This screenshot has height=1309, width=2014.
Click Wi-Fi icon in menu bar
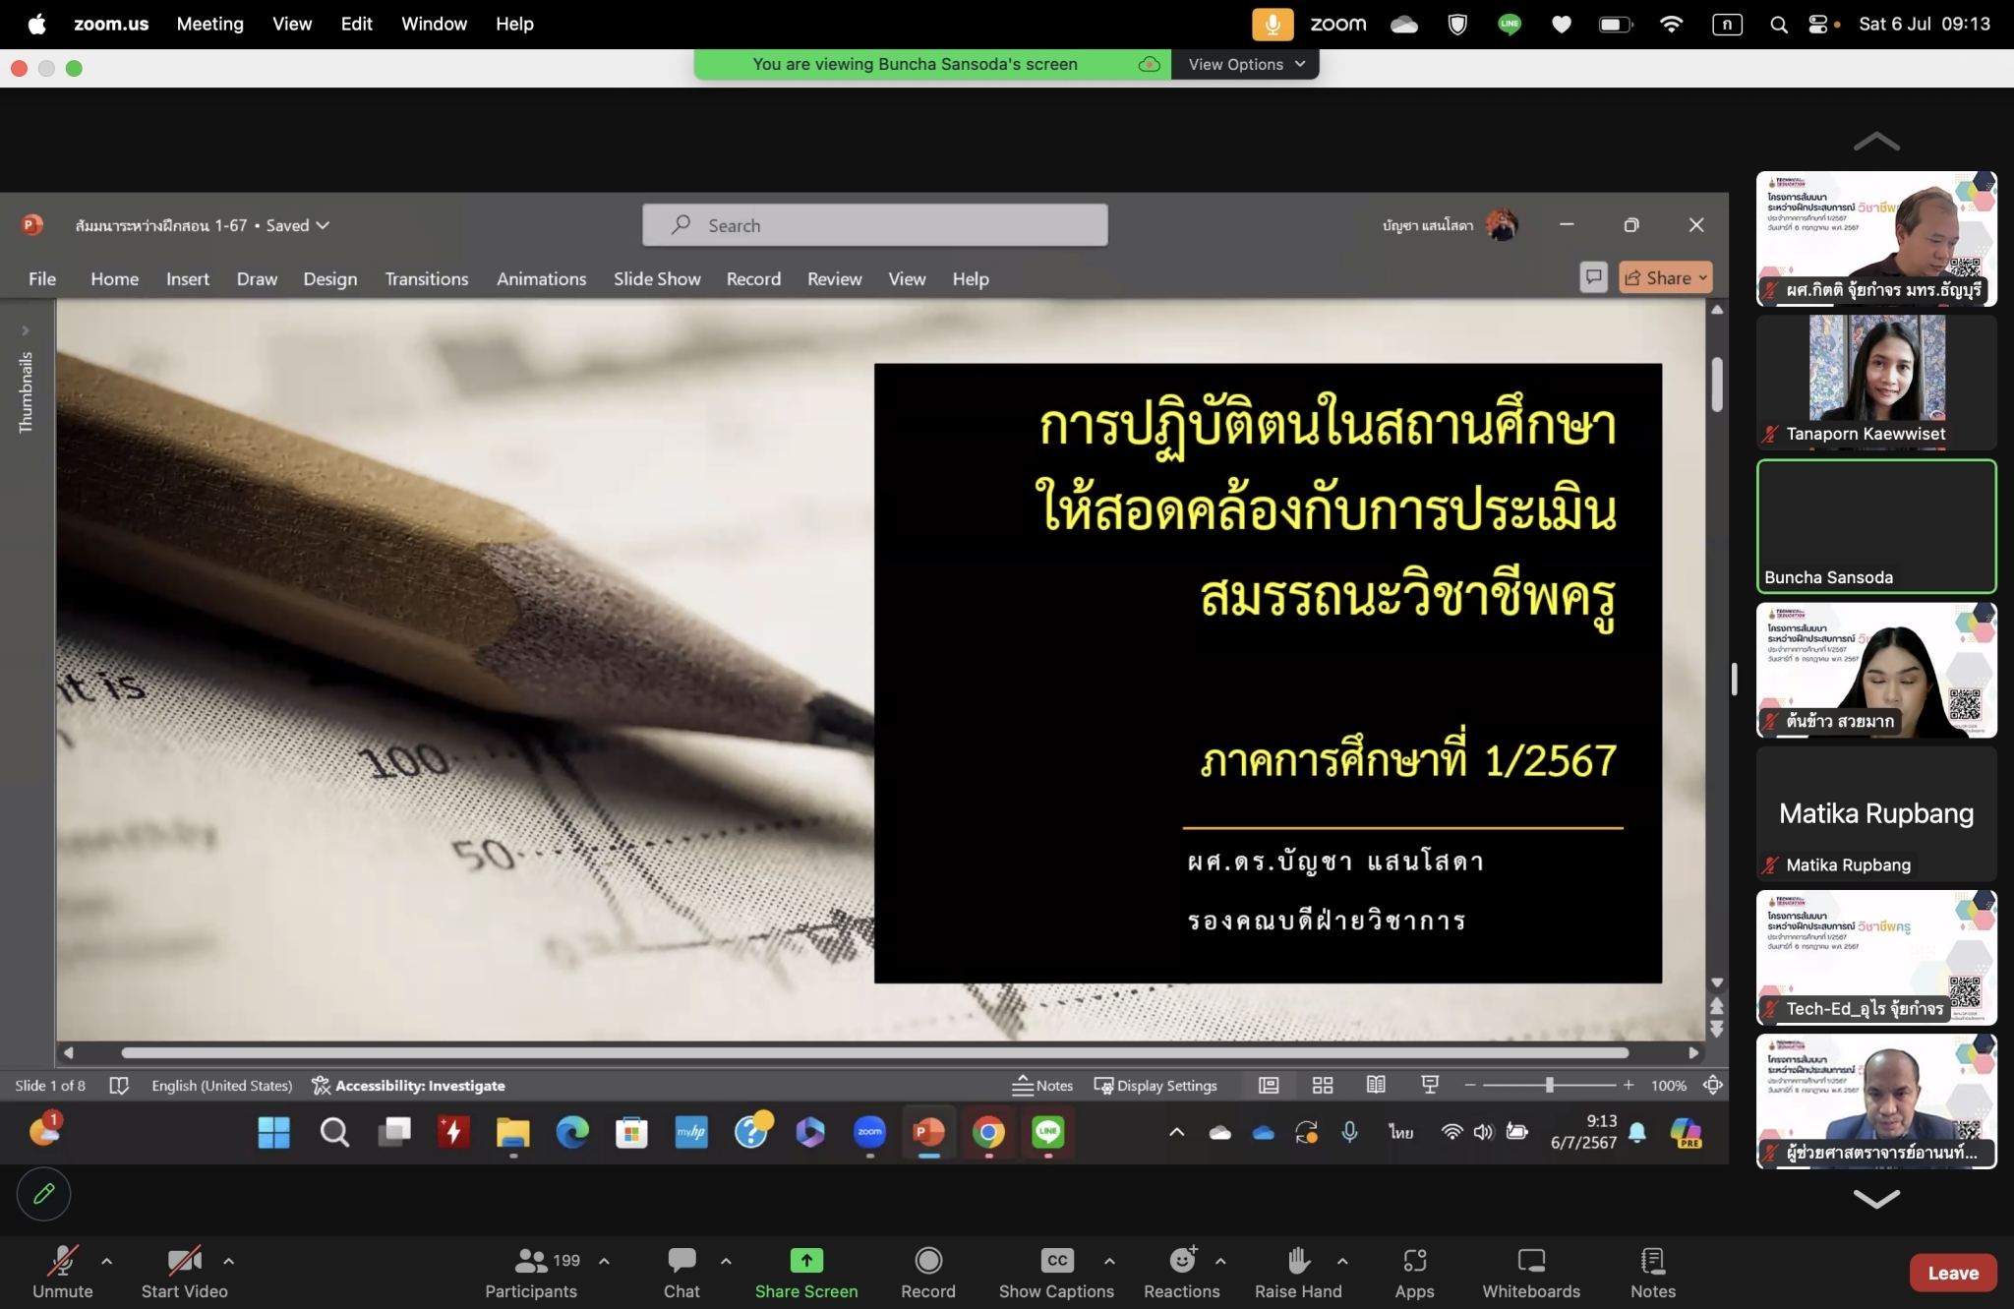coord(1671,25)
